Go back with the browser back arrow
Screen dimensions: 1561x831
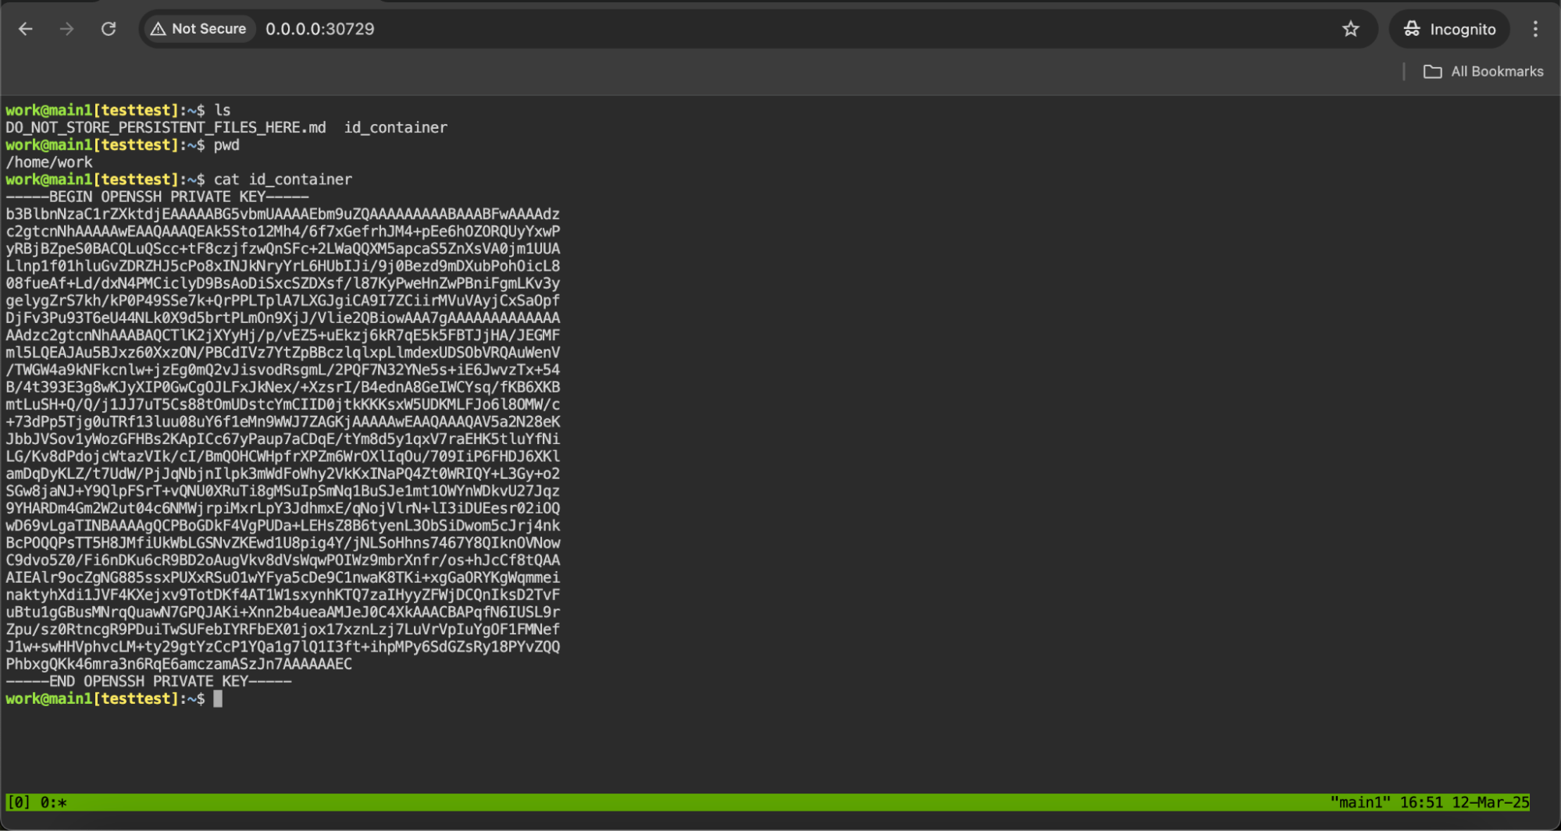[26, 29]
